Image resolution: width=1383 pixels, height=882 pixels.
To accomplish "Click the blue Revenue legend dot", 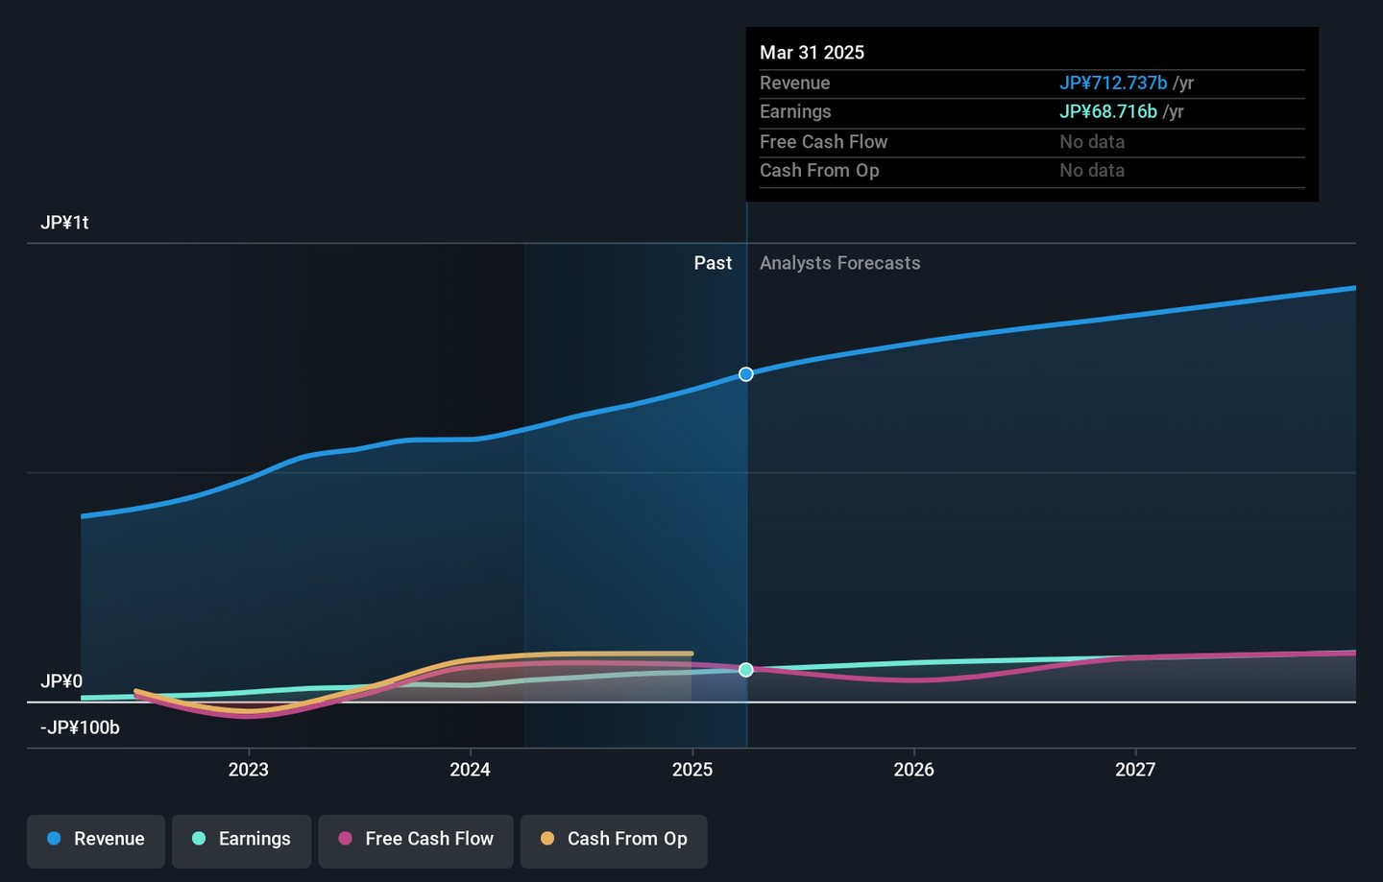I will [55, 839].
